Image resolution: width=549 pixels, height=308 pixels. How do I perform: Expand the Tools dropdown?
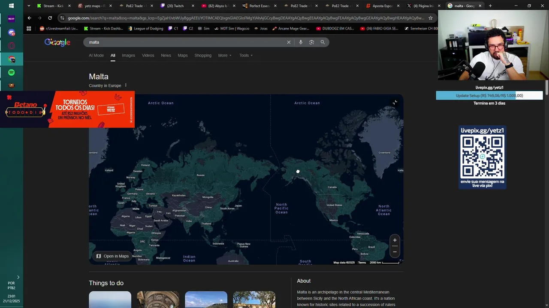pyautogui.click(x=246, y=55)
